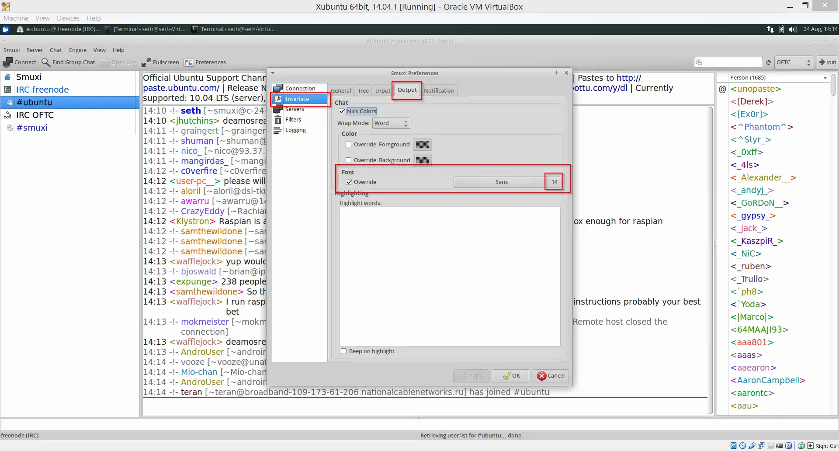Click the Cancel button
Screen dimensions: 839x451
[x=551, y=376]
